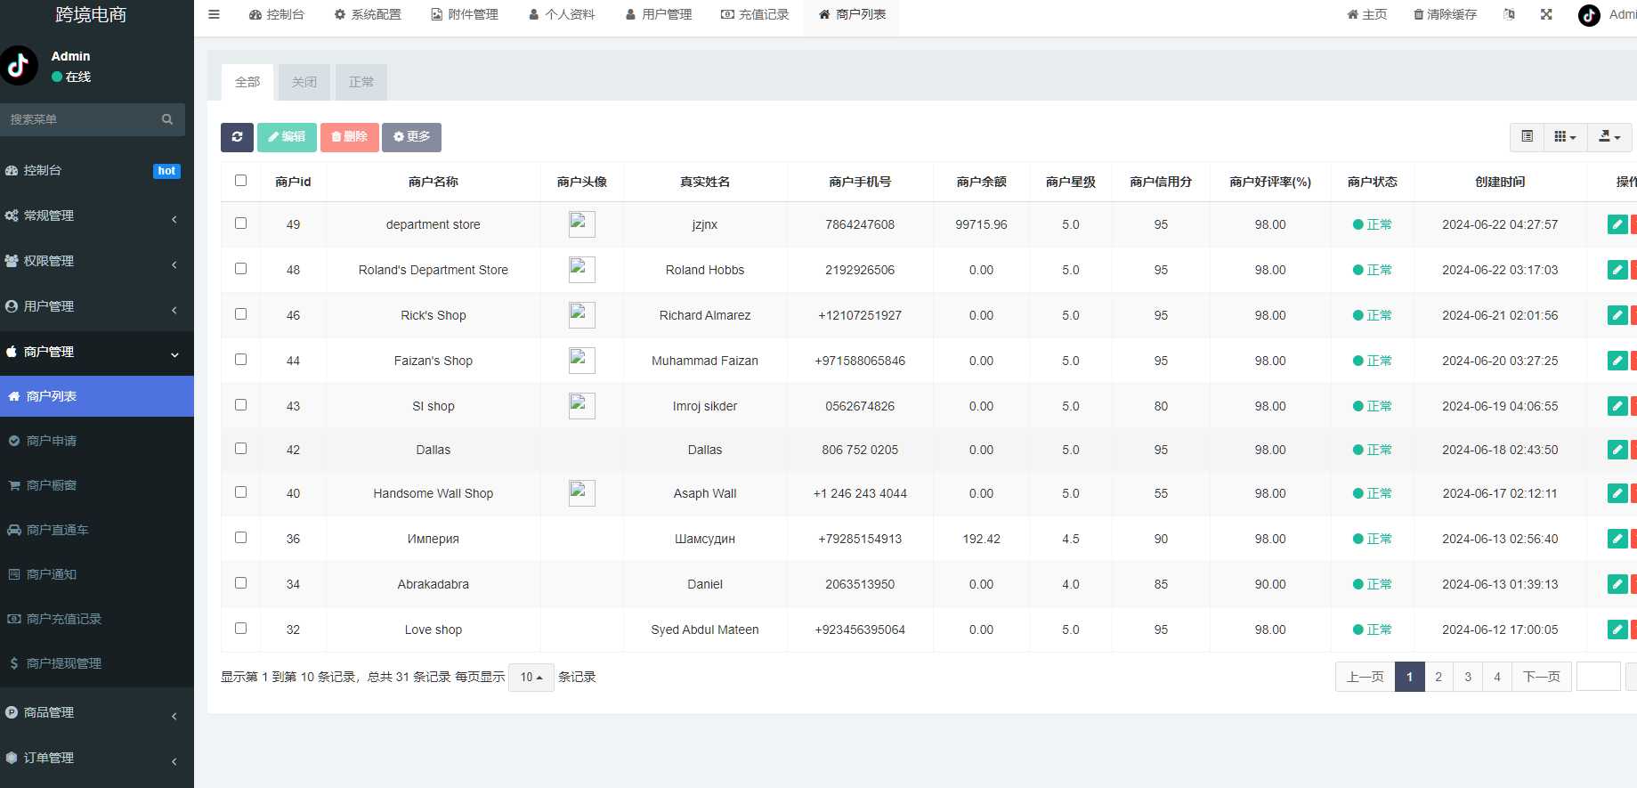Open the columns visibility dropdown
Screen dimensions: 1637x788
[x=1565, y=137]
